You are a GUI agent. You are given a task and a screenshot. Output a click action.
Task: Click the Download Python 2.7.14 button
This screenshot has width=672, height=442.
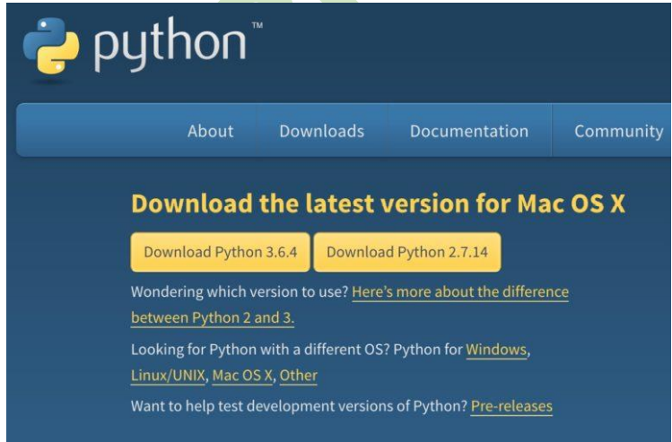(x=407, y=252)
